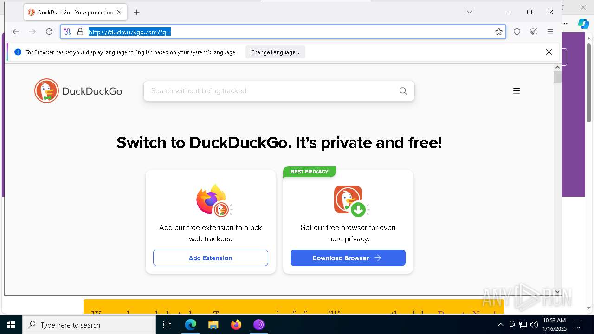Viewport: 594px width, 334px height.
Task: Click the DuckDuckGo browser download logo
Action: tap(351, 201)
